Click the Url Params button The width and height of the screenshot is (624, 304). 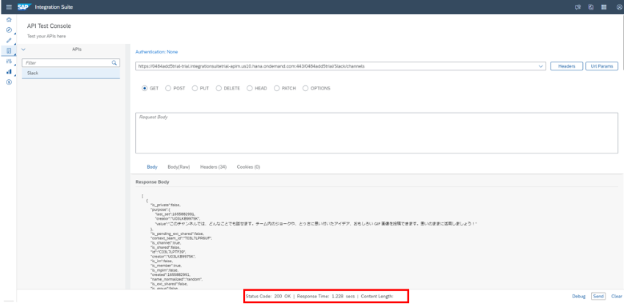click(602, 66)
